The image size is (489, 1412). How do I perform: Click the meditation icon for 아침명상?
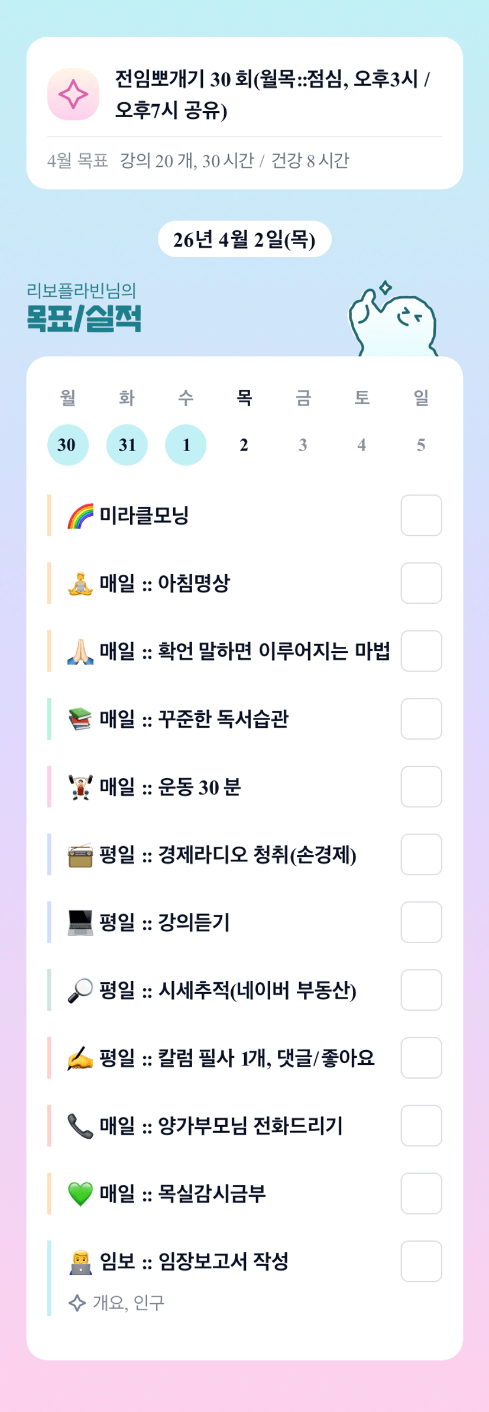coord(80,584)
